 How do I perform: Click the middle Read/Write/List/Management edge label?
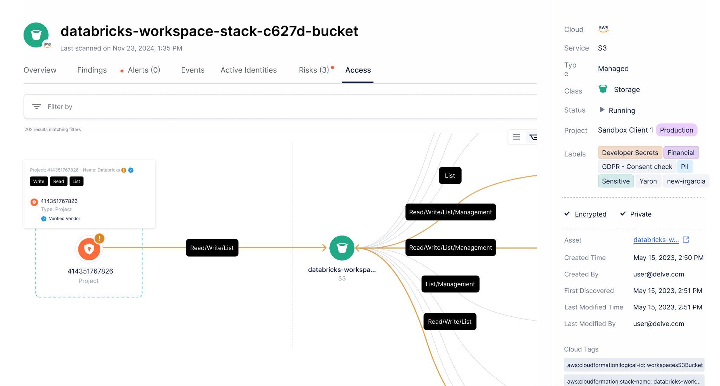coord(450,247)
